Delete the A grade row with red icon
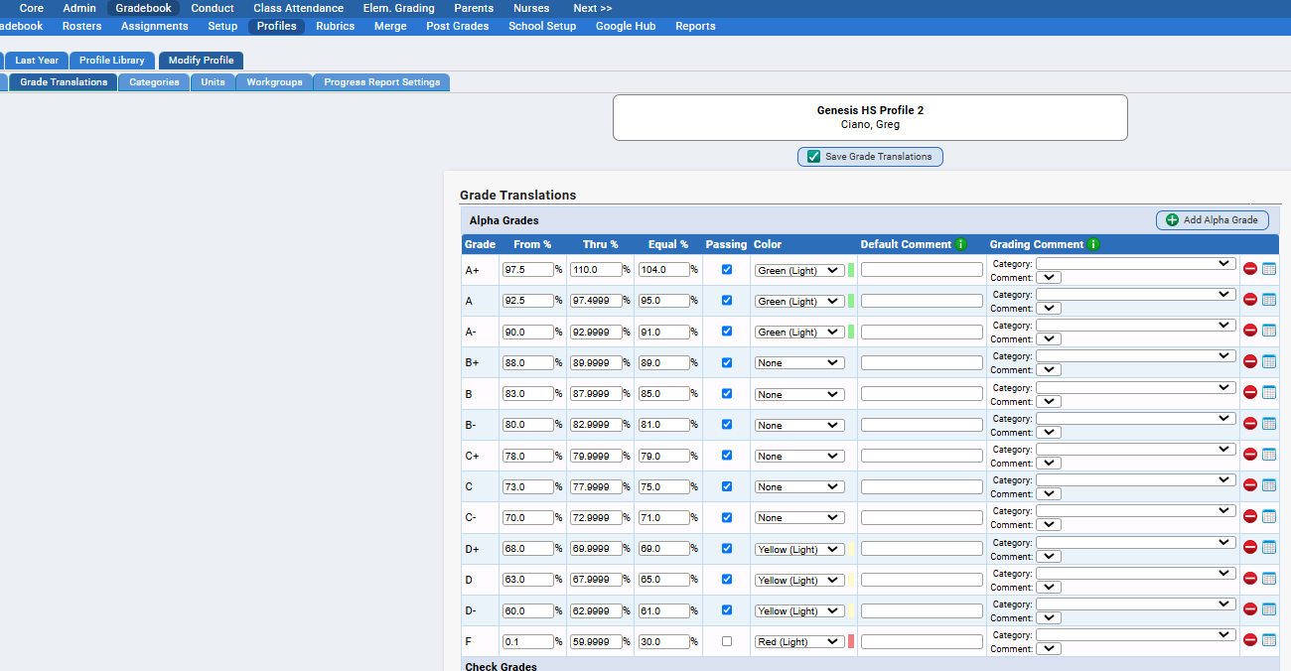 click(x=1250, y=300)
